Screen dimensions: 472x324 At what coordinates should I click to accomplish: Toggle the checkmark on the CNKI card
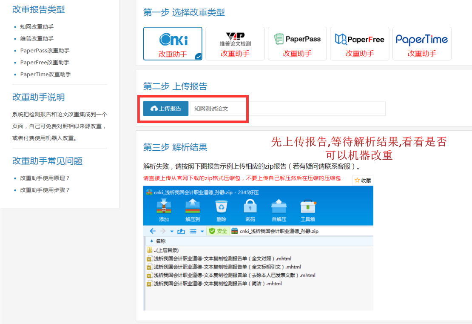click(x=199, y=56)
